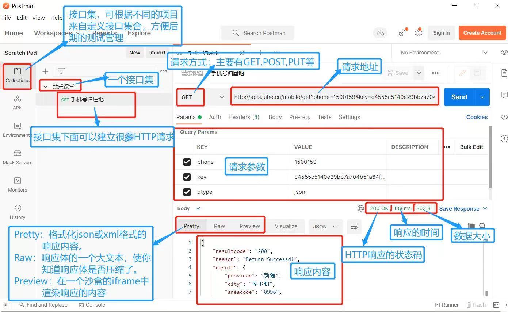The height and width of the screenshot is (312, 508).
Task: Open the GET request method dropdown
Action: tap(222, 97)
